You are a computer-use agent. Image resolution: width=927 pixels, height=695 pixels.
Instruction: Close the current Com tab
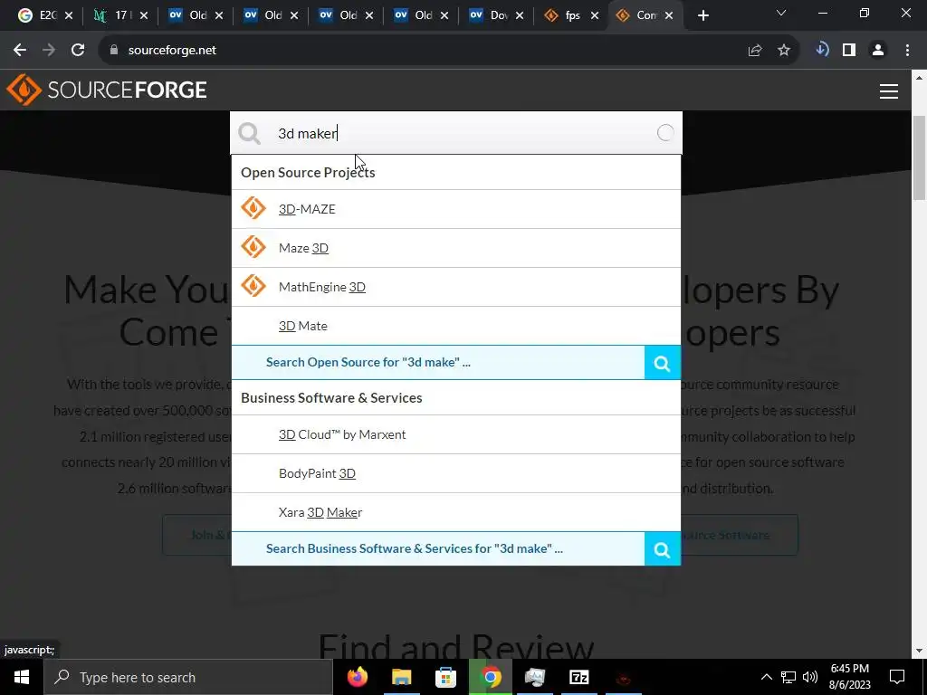669,16
